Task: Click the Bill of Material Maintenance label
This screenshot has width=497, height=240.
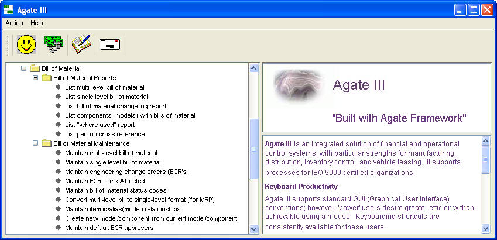Action: coord(91,143)
